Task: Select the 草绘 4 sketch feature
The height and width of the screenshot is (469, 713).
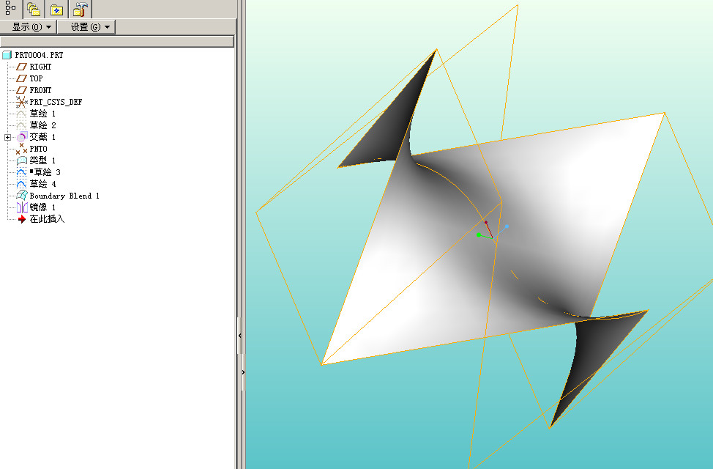Action: click(x=42, y=184)
